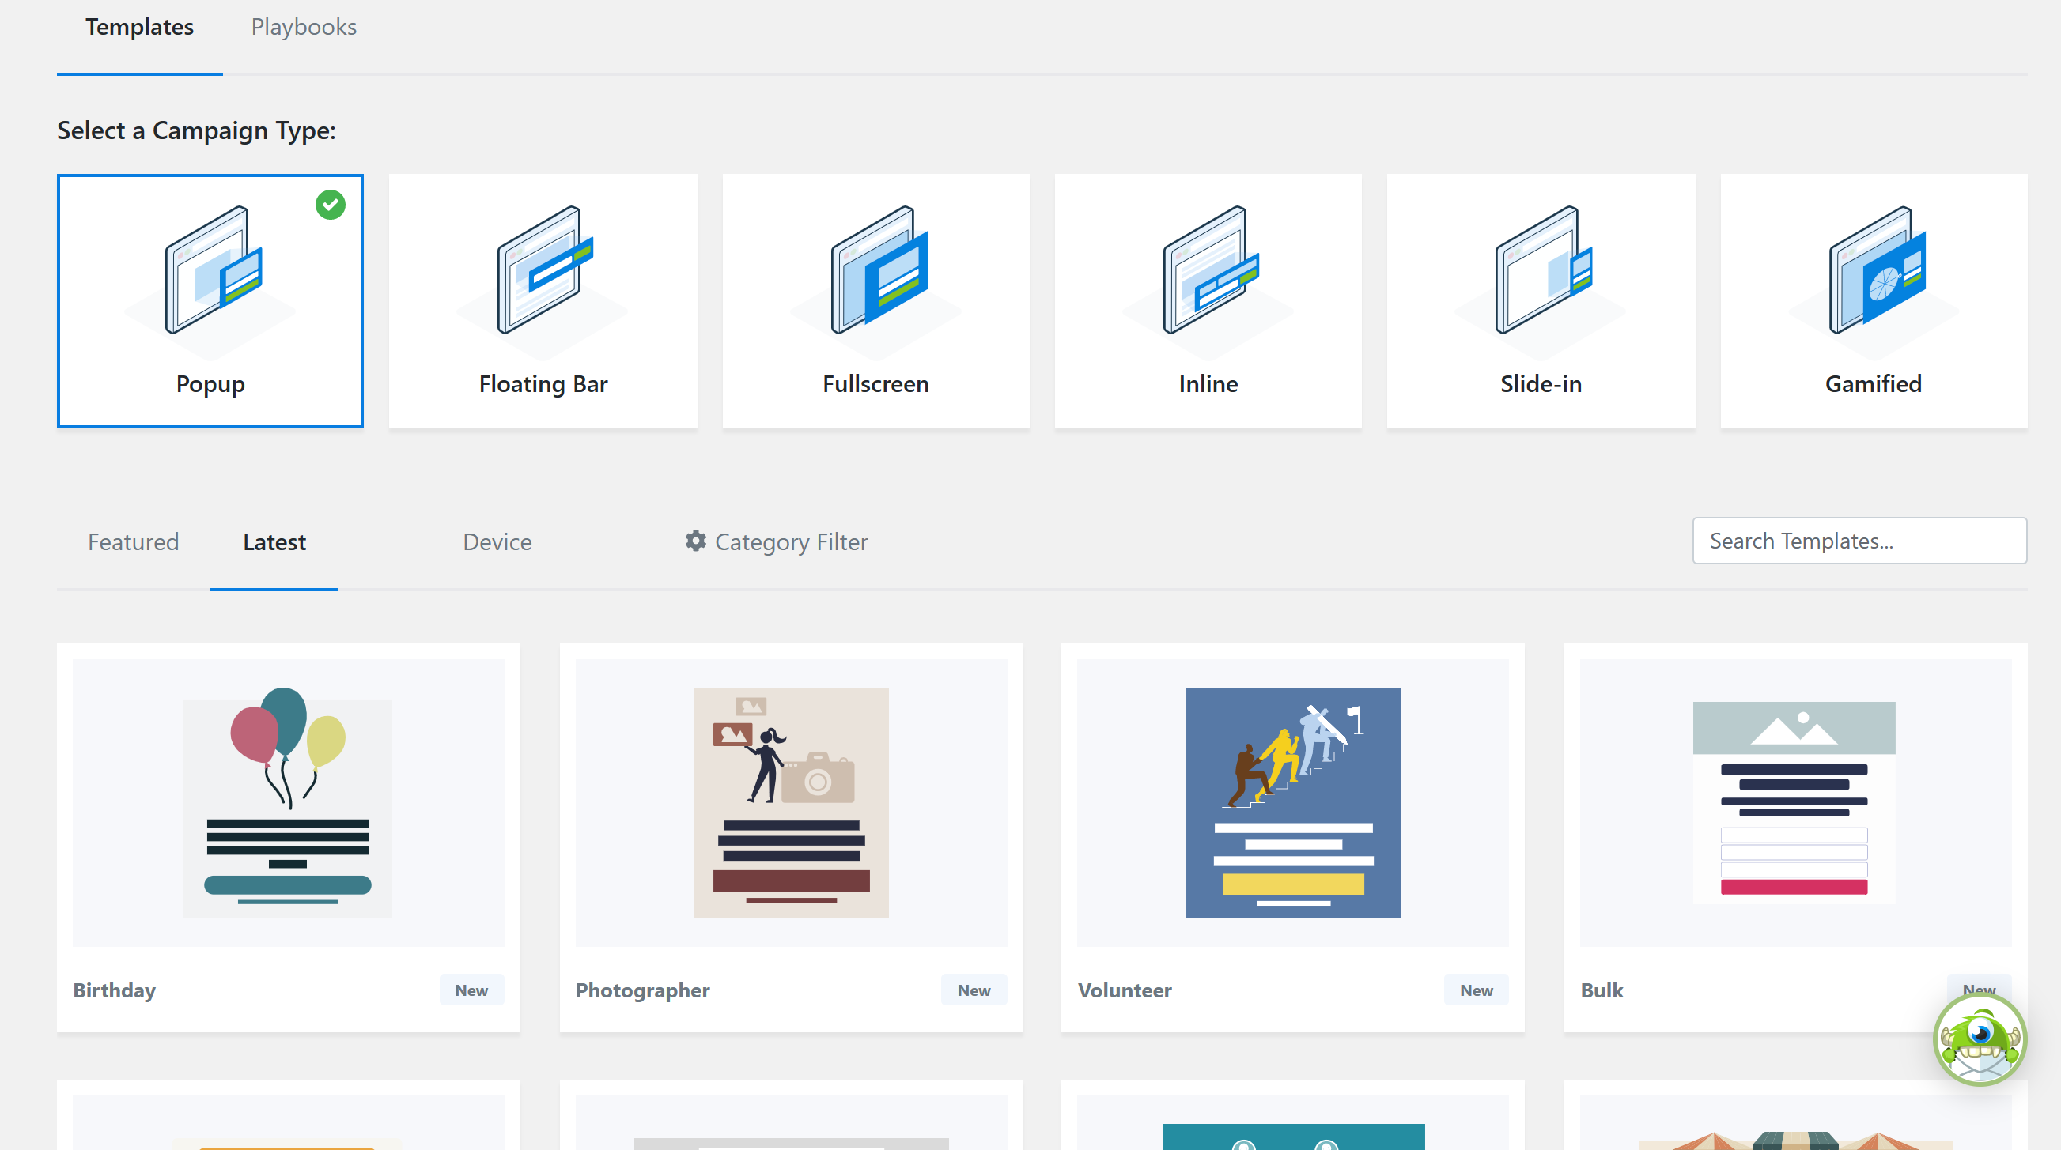
Task: Pick the Inline campaign type icon
Action: point(1210,270)
